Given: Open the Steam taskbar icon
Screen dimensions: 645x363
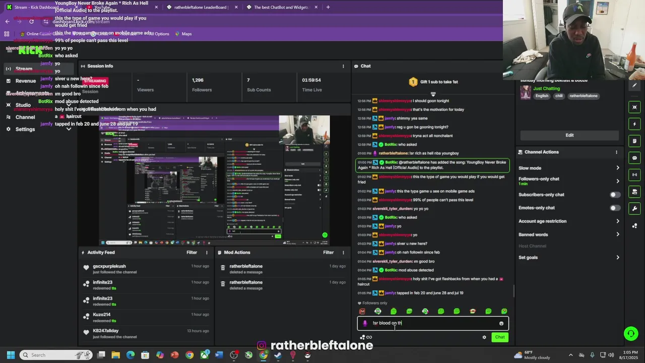Looking at the screenshot, I should coord(278,355).
